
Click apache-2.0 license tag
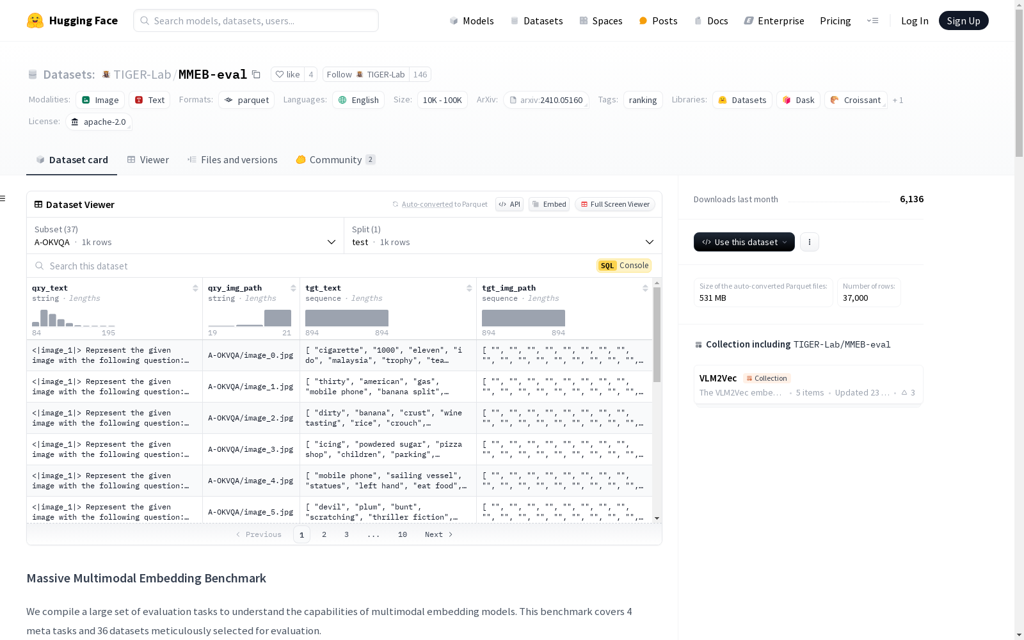[99, 122]
